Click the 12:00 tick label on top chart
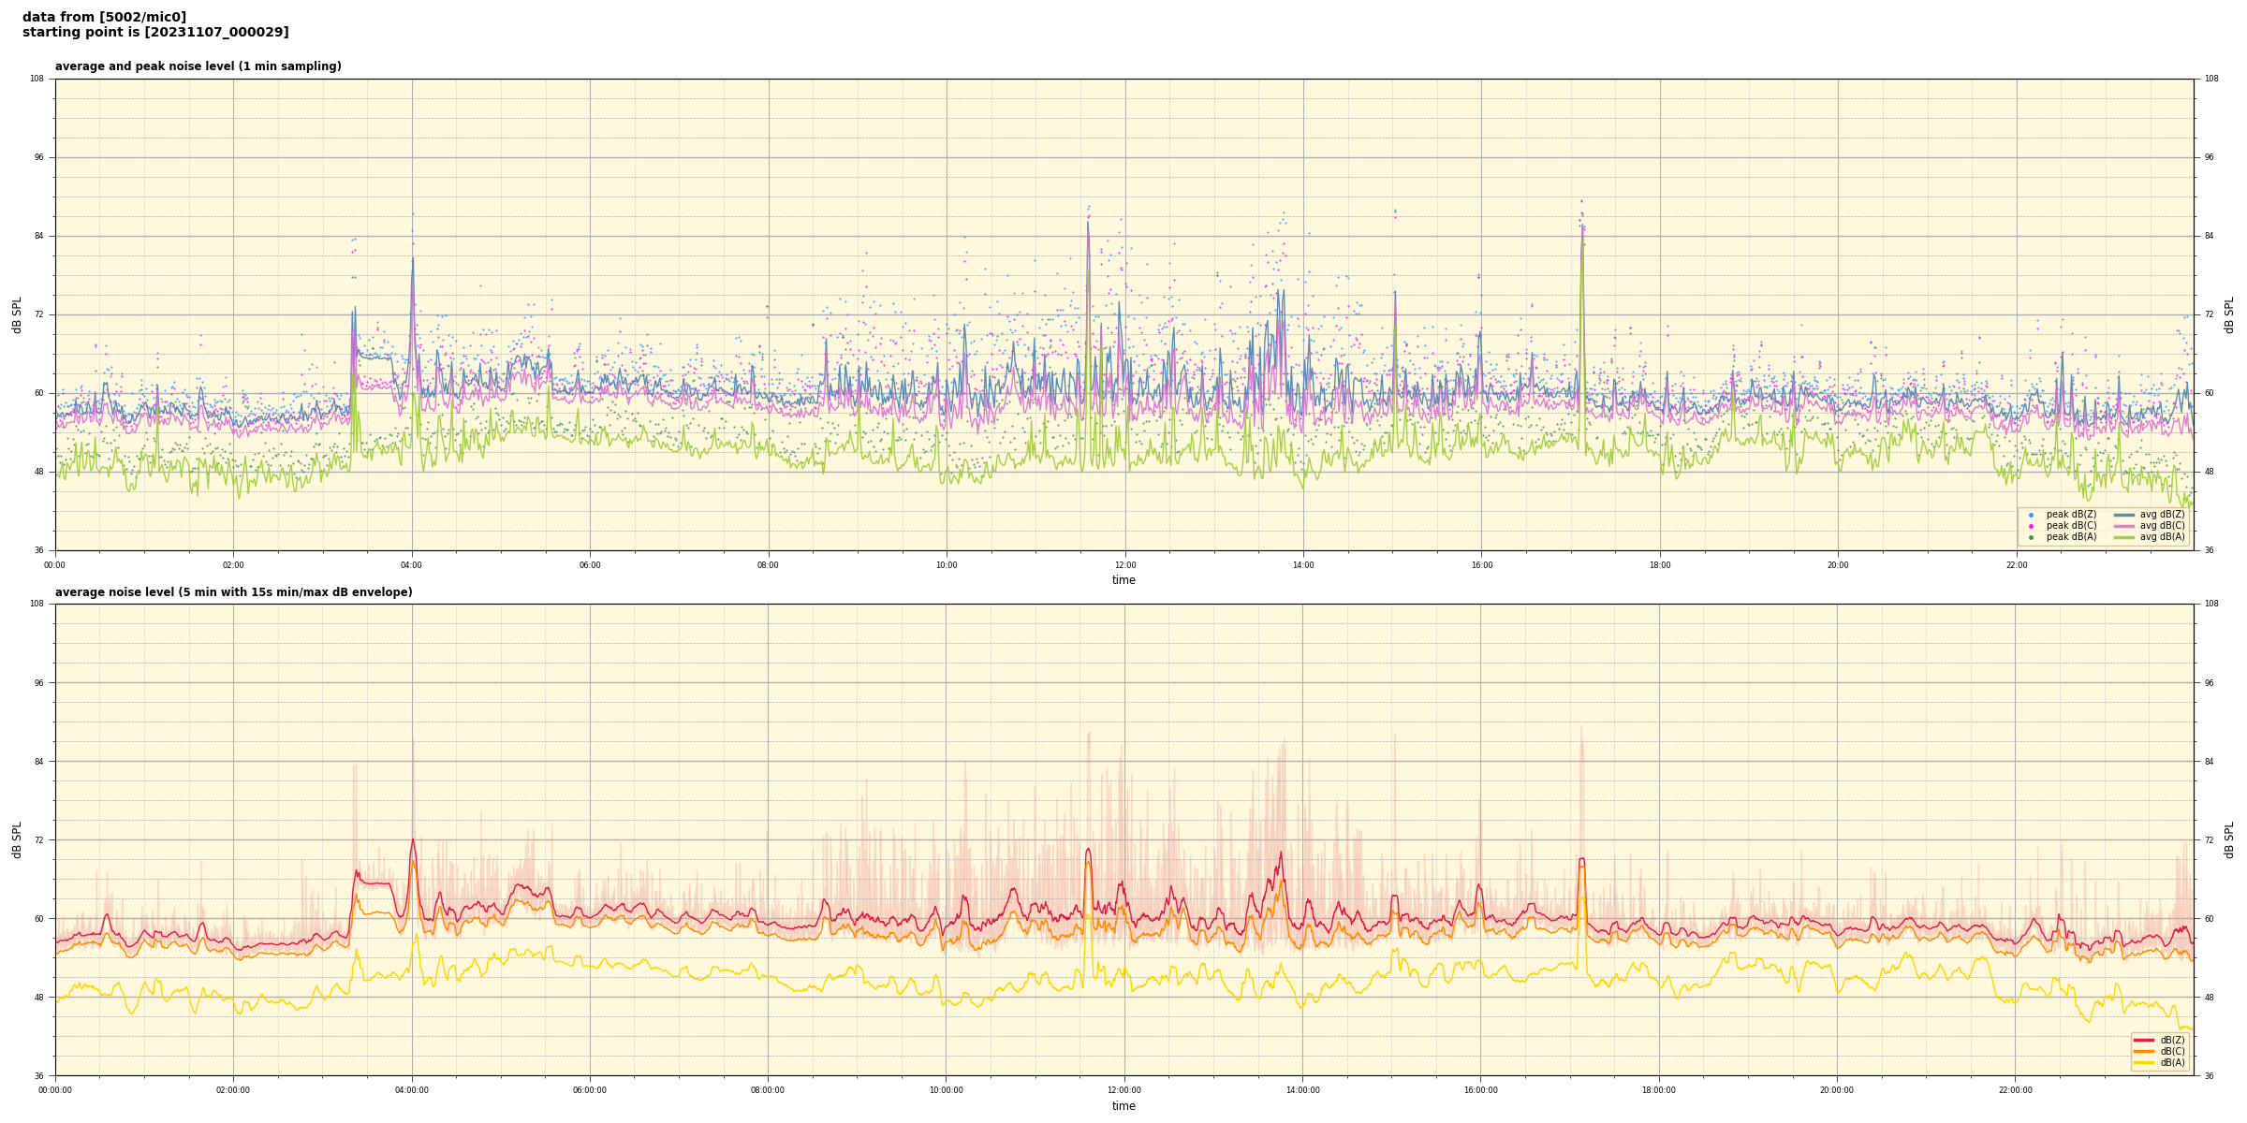The width and height of the screenshot is (2247, 1123). 1124,565
